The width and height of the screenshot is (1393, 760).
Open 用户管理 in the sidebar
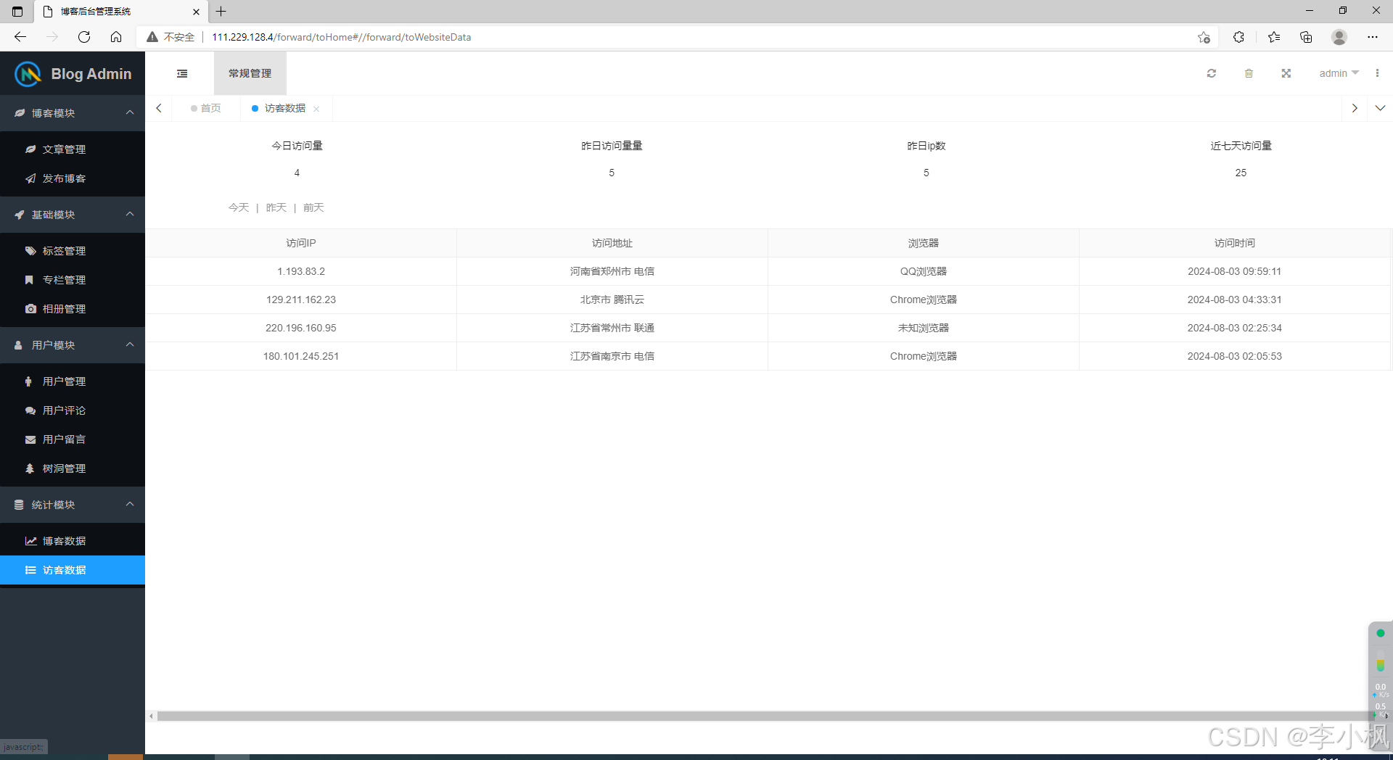point(73,381)
